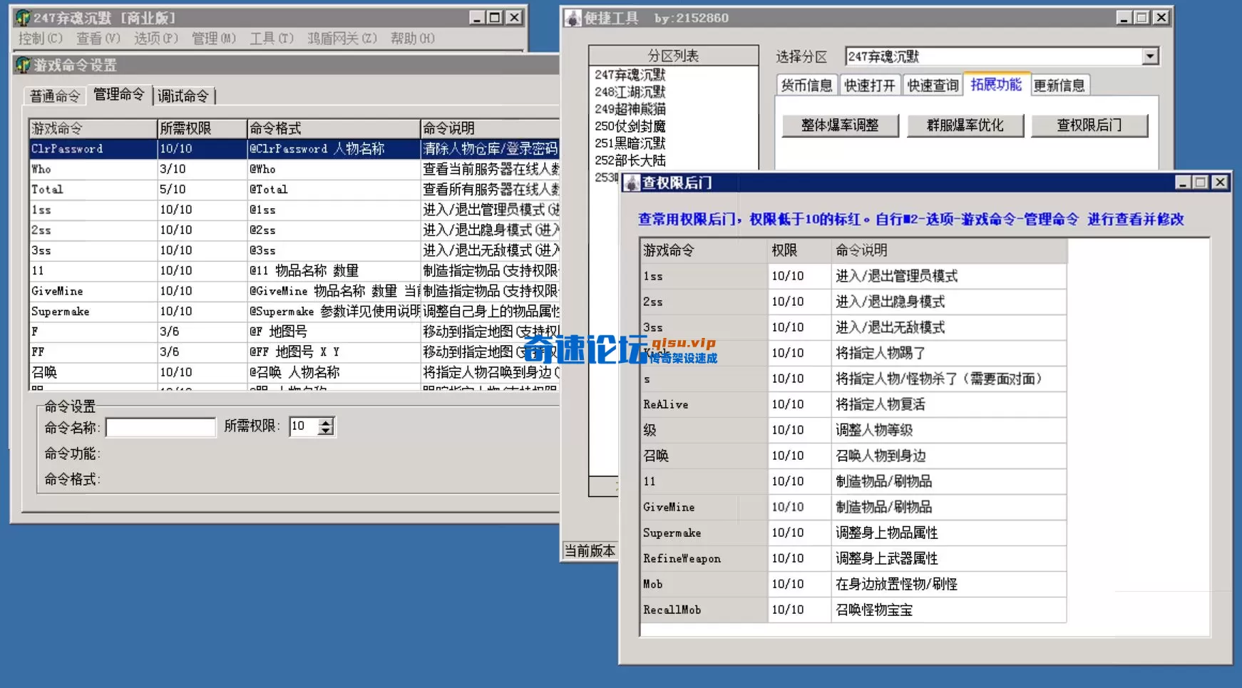
Task: Switch to the 调试命令 tab
Action: pos(184,94)
